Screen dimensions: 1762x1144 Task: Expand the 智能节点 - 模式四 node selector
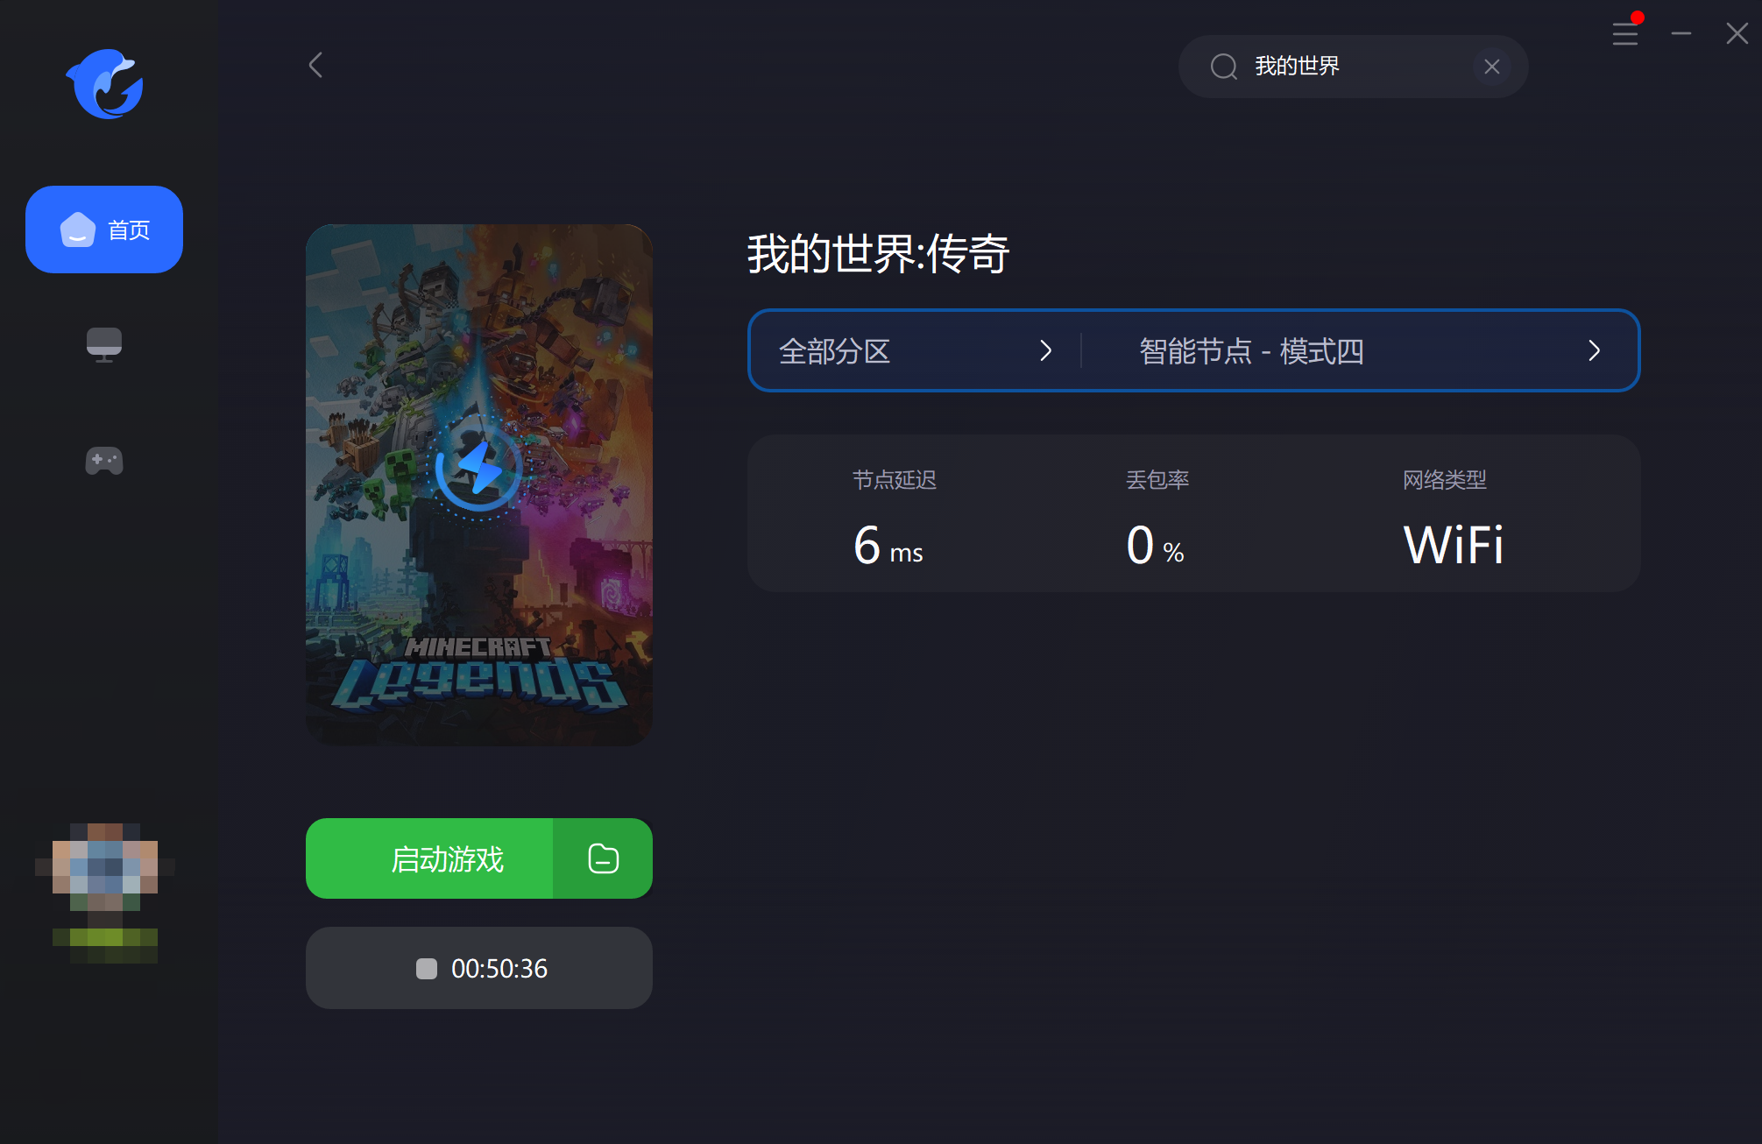tap(1361, 351)
